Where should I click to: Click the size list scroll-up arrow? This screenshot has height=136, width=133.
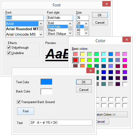[86, 24]
